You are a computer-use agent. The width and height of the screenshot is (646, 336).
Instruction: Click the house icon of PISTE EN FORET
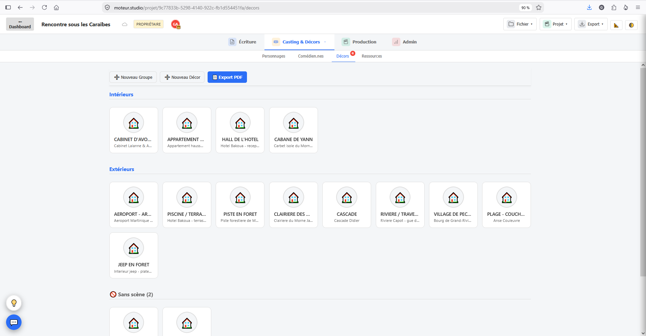point(240,198)
